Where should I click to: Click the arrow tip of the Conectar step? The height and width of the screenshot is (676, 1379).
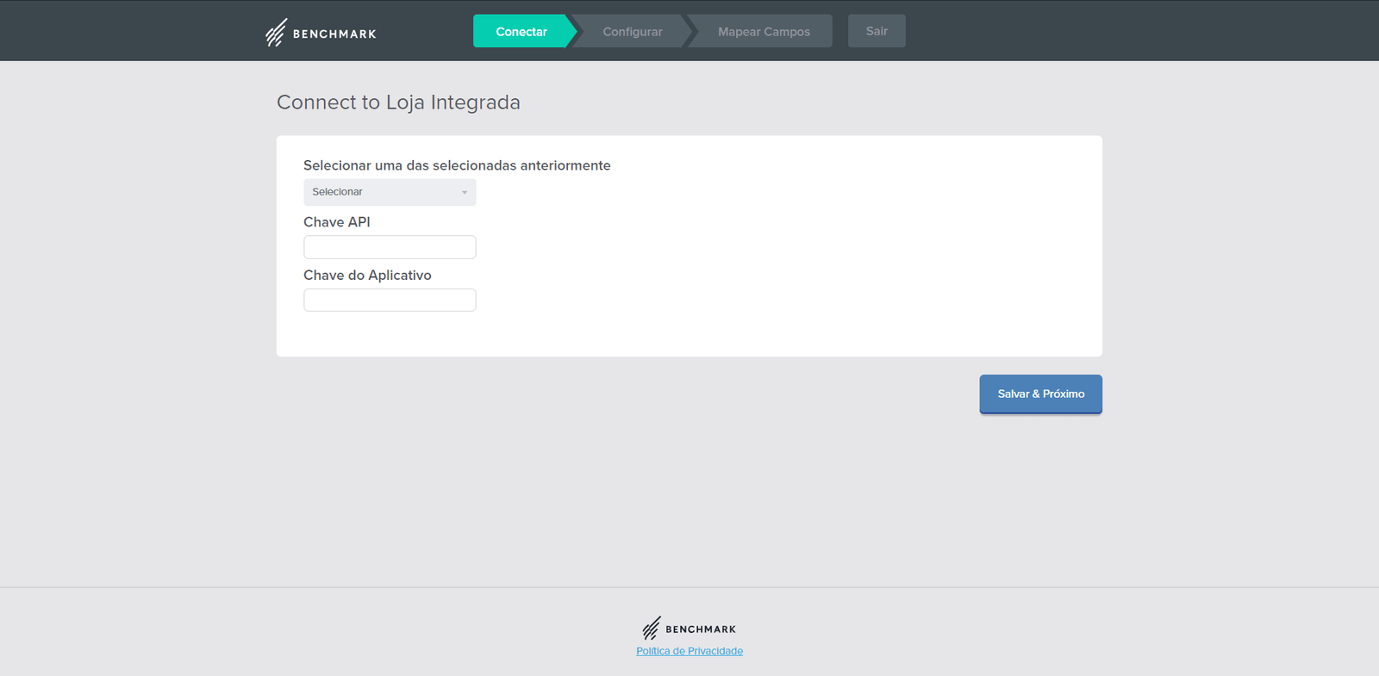[571, 31]
